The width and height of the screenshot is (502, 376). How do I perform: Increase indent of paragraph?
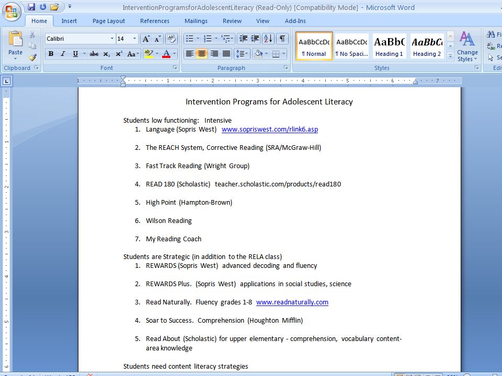click(x=255, y=39)
